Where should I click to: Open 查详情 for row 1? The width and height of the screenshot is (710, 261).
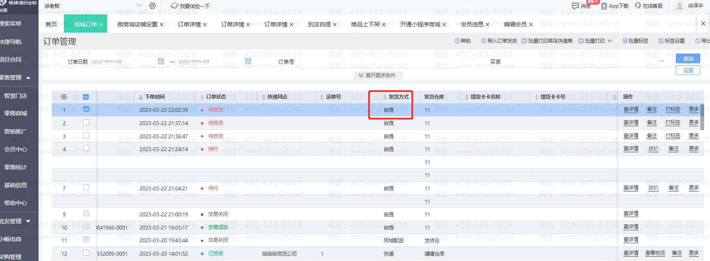(x=631, y=110)
